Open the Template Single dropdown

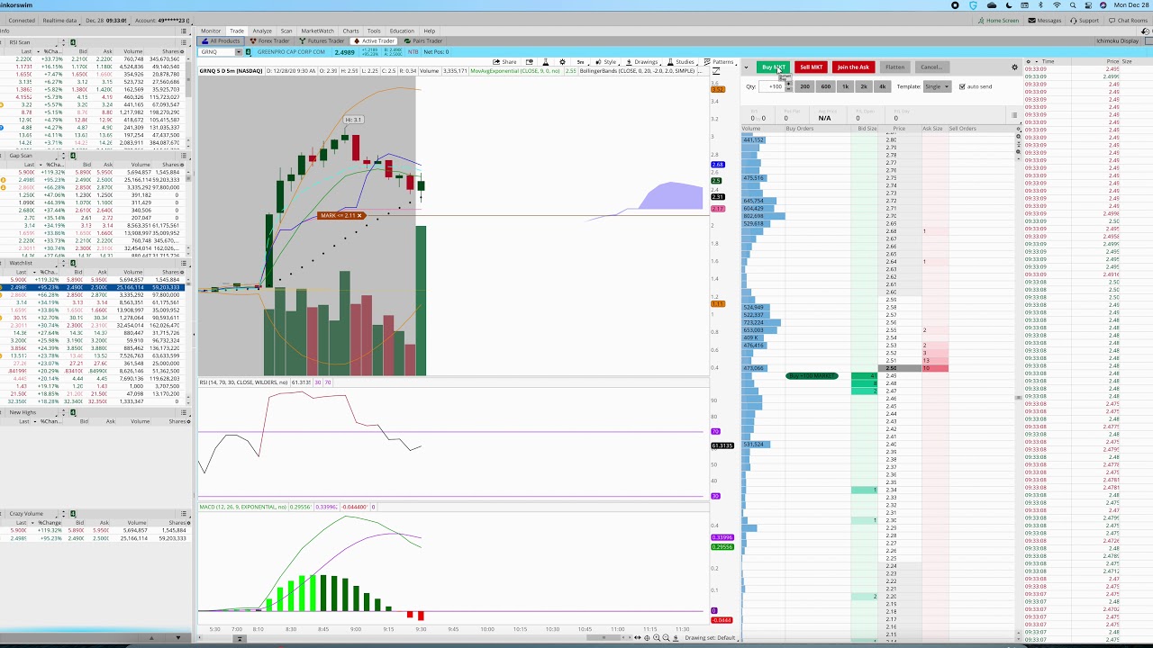pyautogui.click(x=937, y=86)
